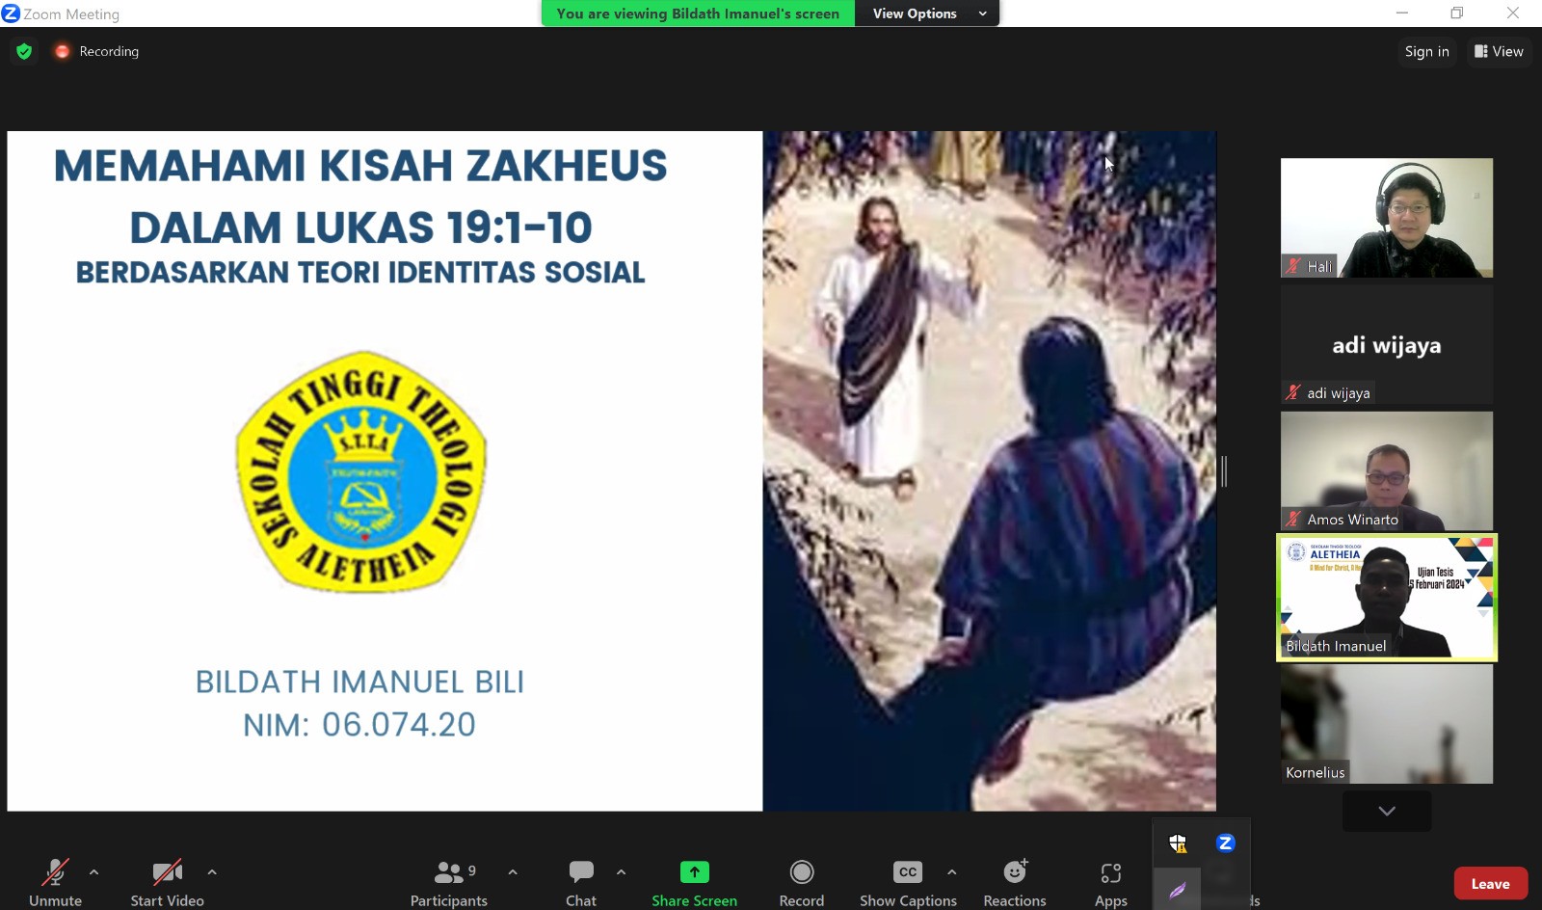Click the 'You are viewing Bildath Imanuel's screen' banner
Image resolution: width=1542 pixels, height=910 pixels.
point(698,13)
